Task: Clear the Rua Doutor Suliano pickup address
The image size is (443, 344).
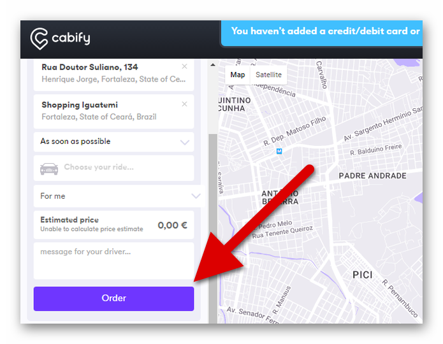Action: [x=184, y=66]
